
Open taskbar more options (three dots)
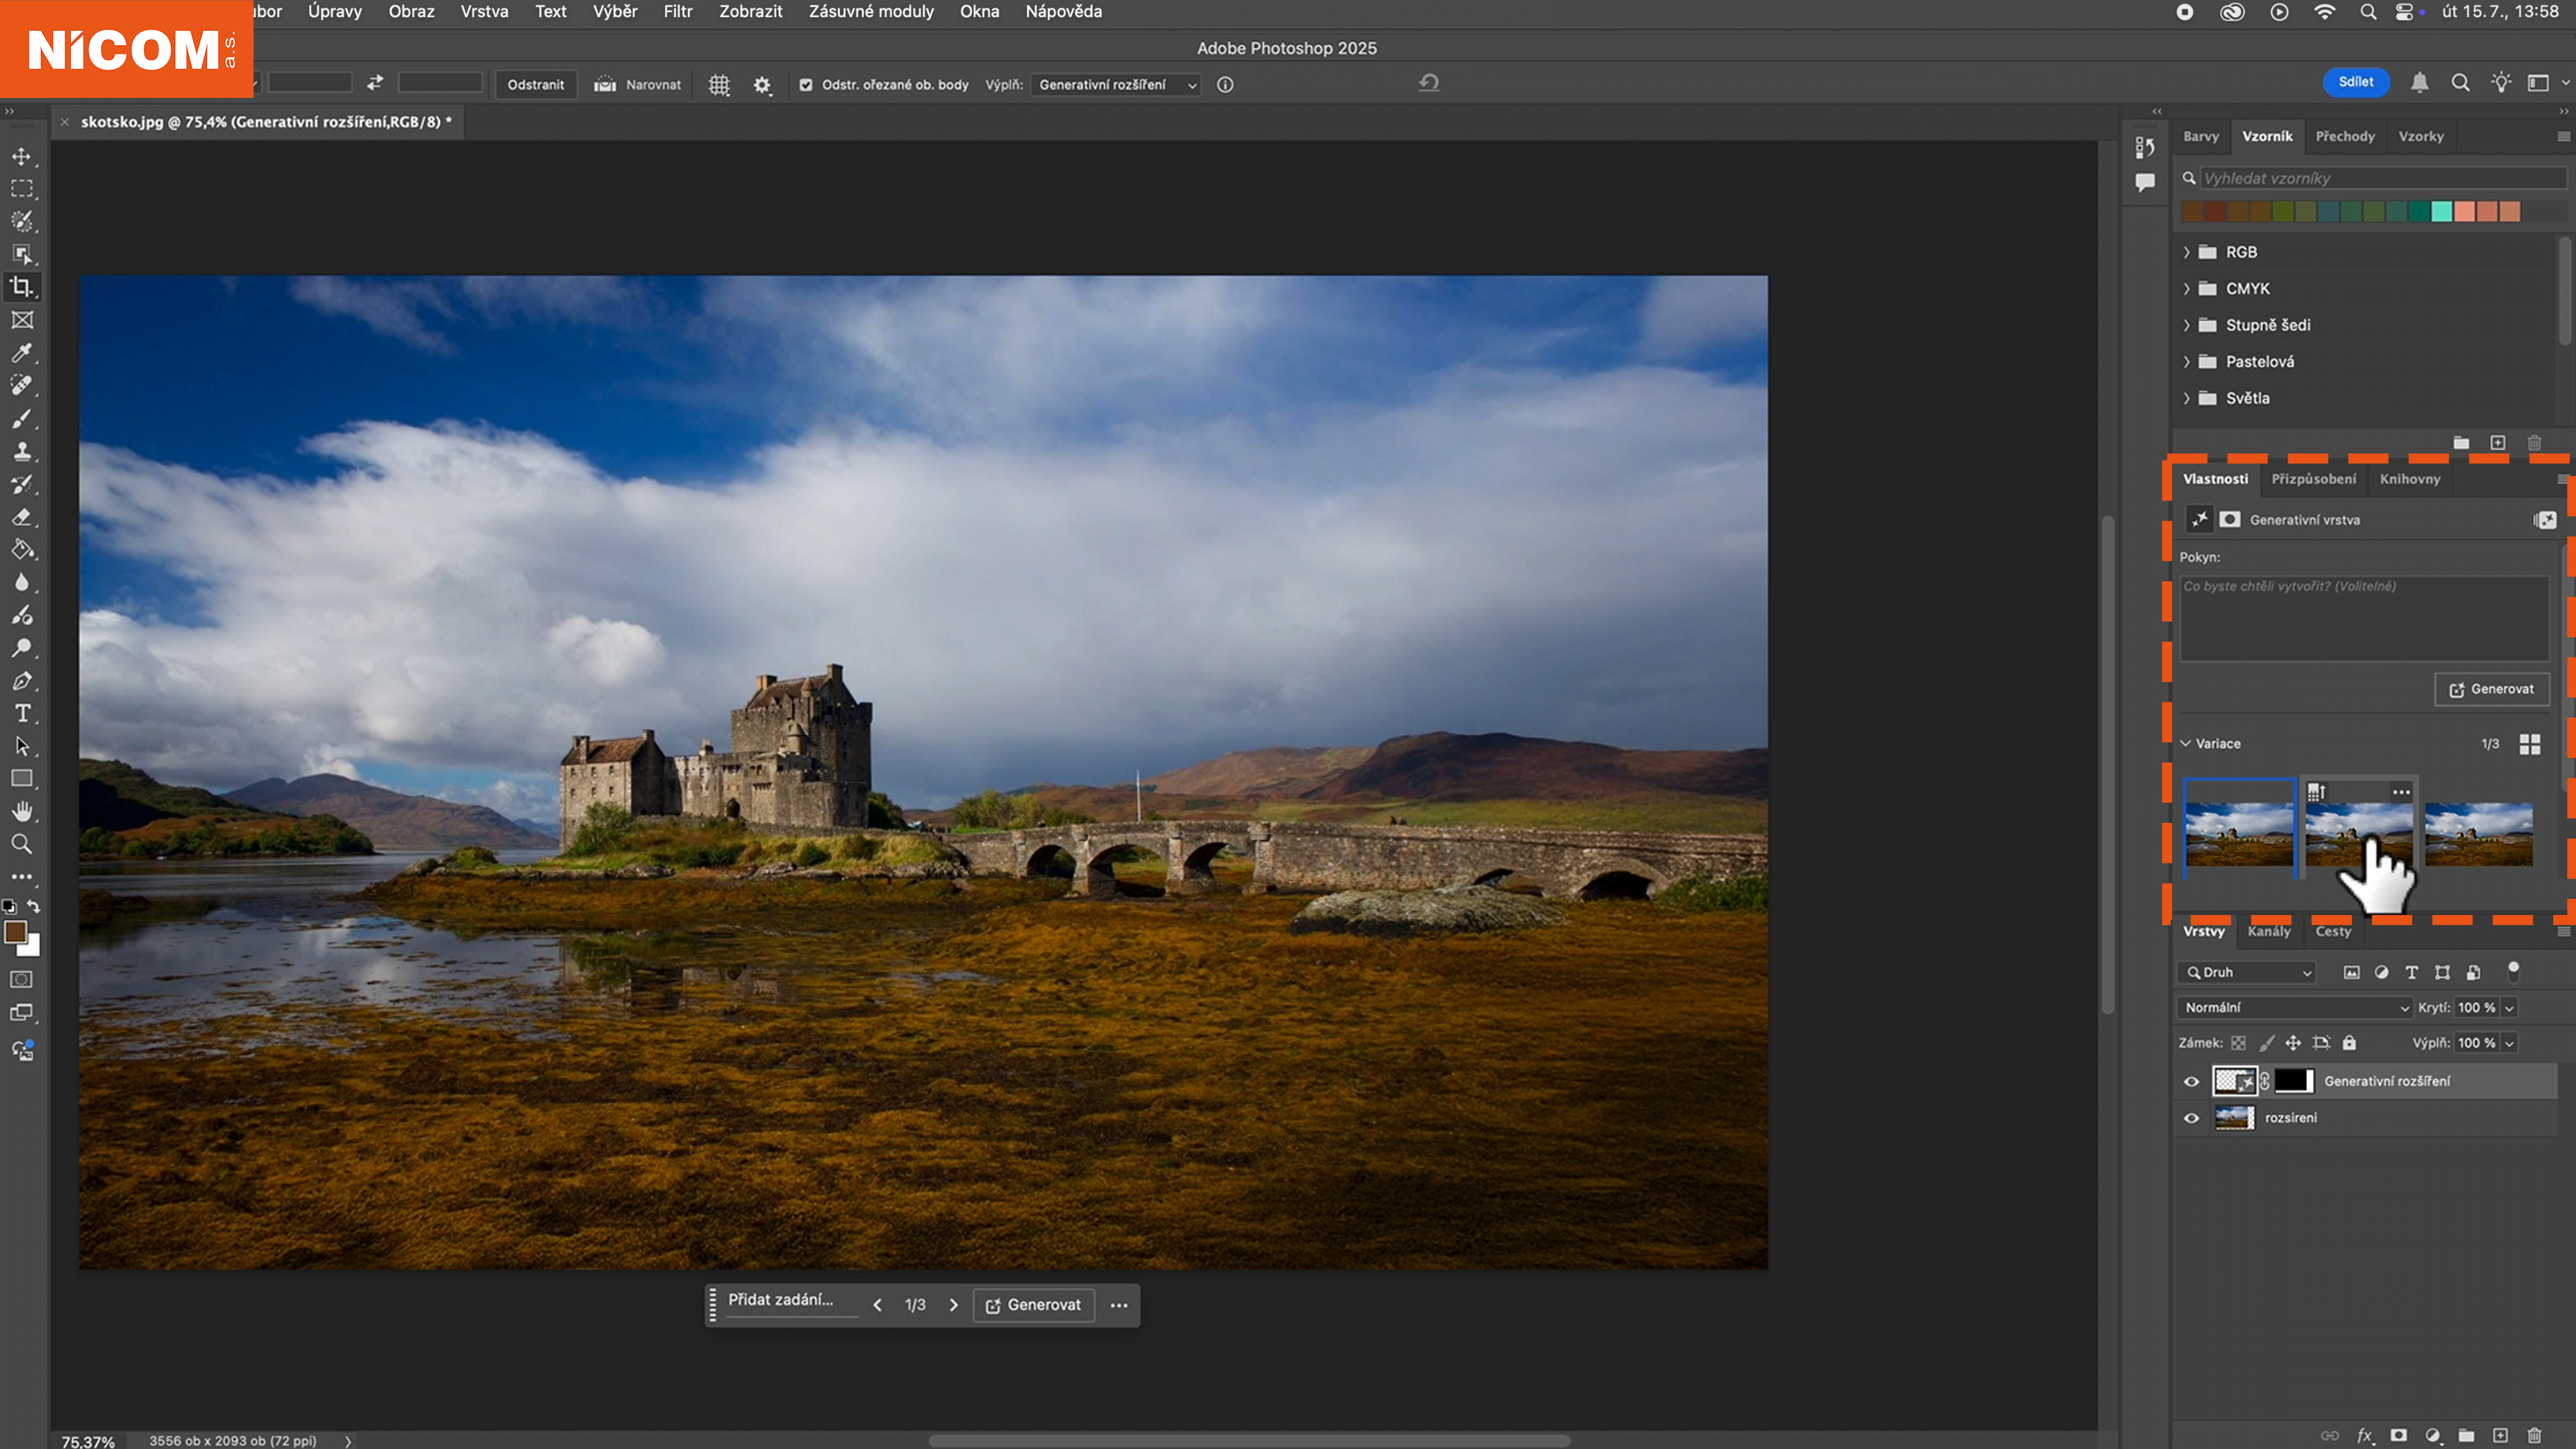1119,1305
